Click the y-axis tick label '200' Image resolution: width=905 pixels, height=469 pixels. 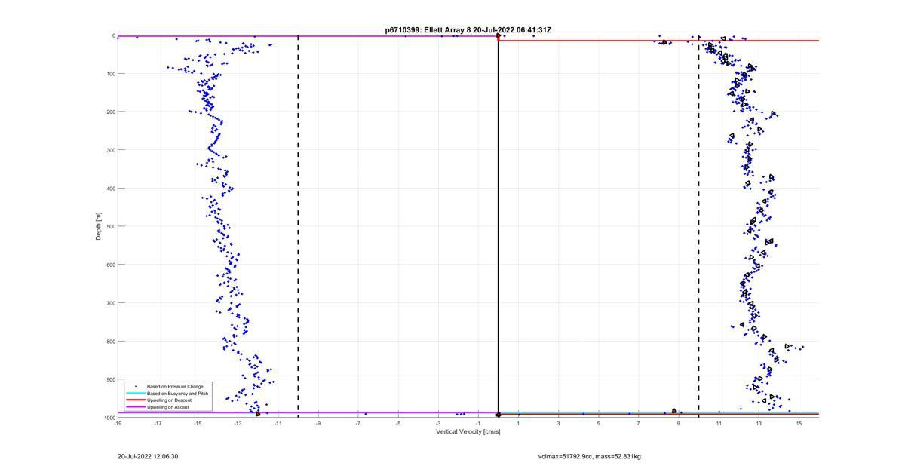pos(110,112)
